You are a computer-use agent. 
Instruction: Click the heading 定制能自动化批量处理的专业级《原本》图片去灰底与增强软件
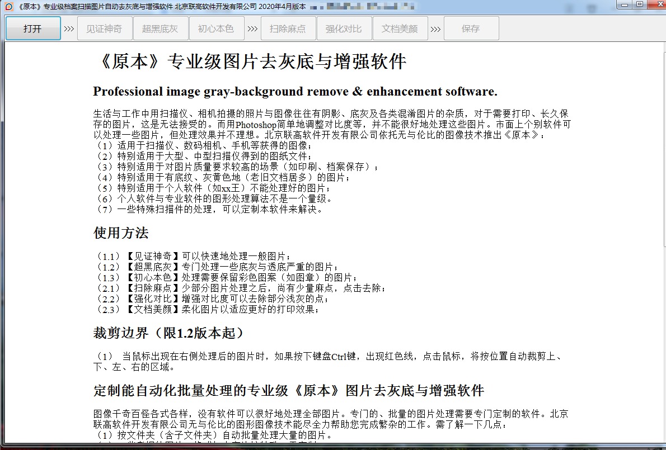click(x=289, y=391)
